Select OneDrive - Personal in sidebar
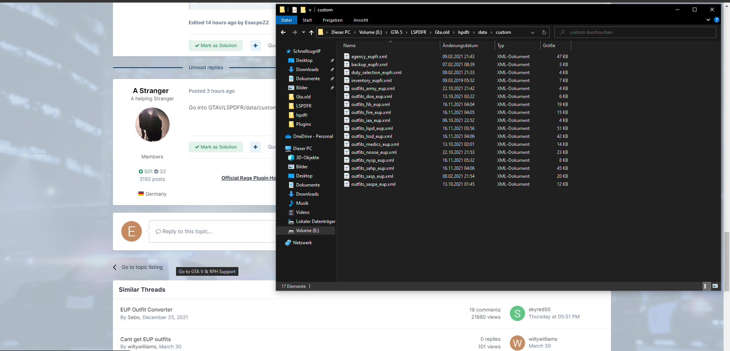Viewport: 730px width, 351px height. [x=313, y=136]
